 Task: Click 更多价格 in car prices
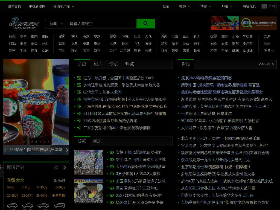pyautogui.click(x=59, y=196)
